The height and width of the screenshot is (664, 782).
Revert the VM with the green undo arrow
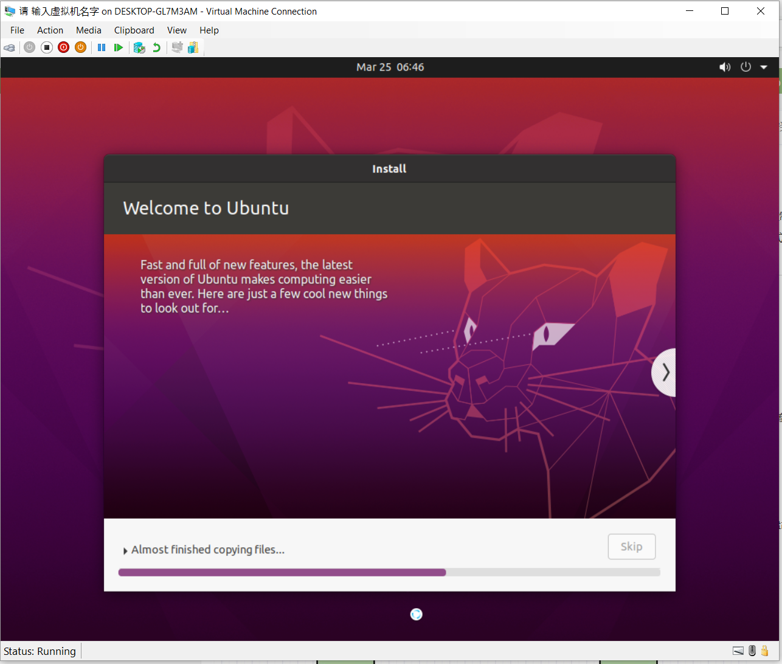point(156,47)
